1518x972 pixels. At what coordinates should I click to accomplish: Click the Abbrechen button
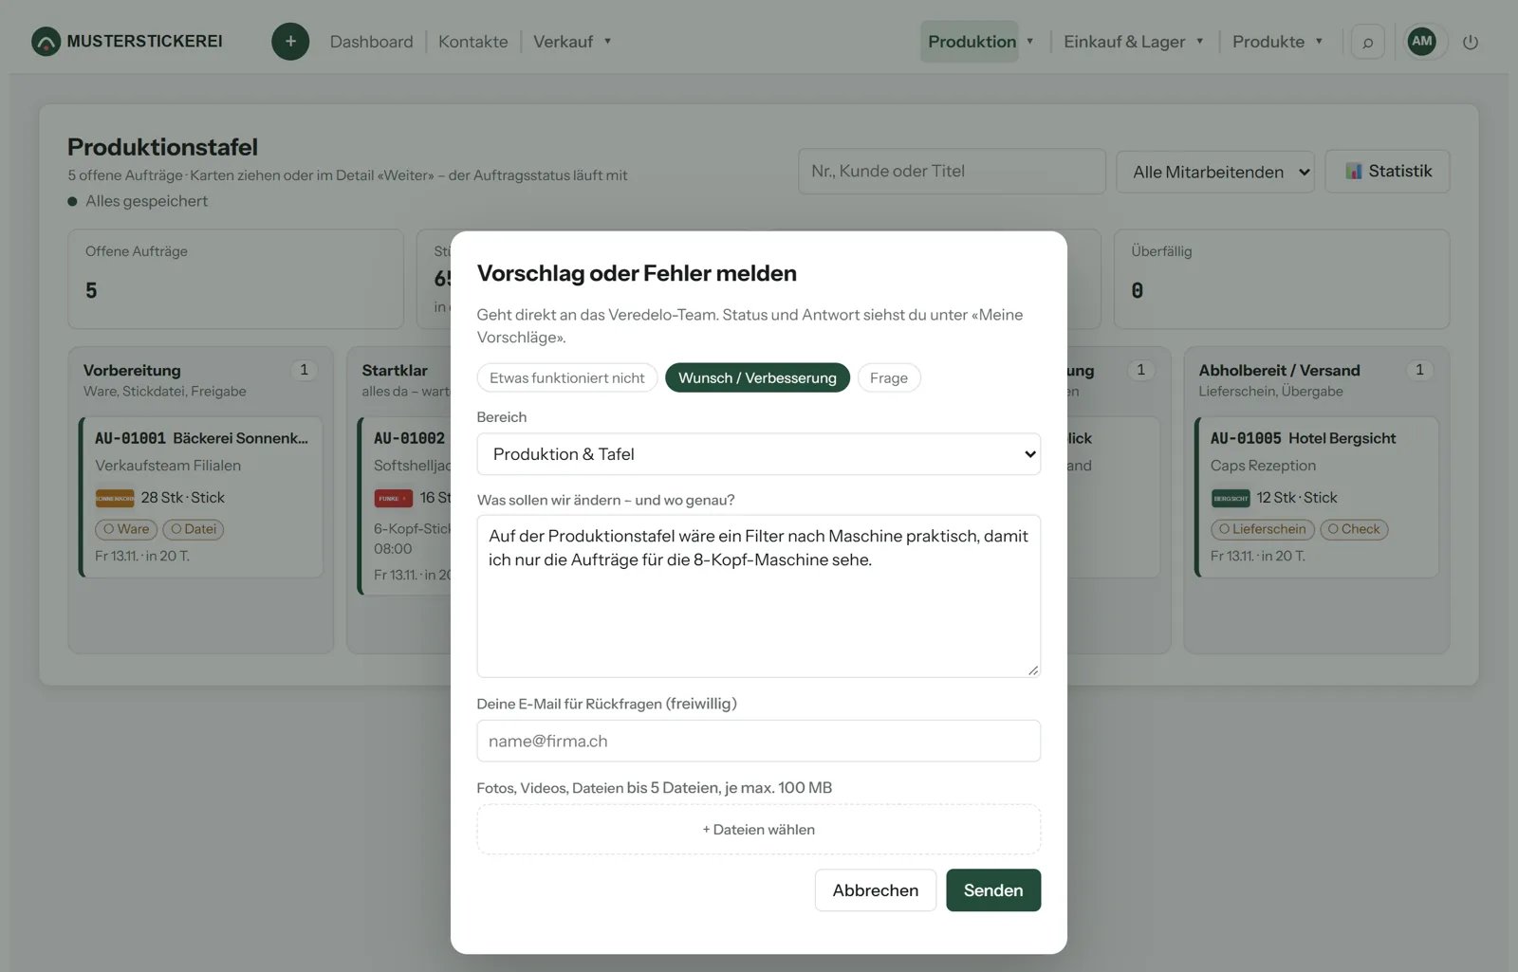click(876, 890)
